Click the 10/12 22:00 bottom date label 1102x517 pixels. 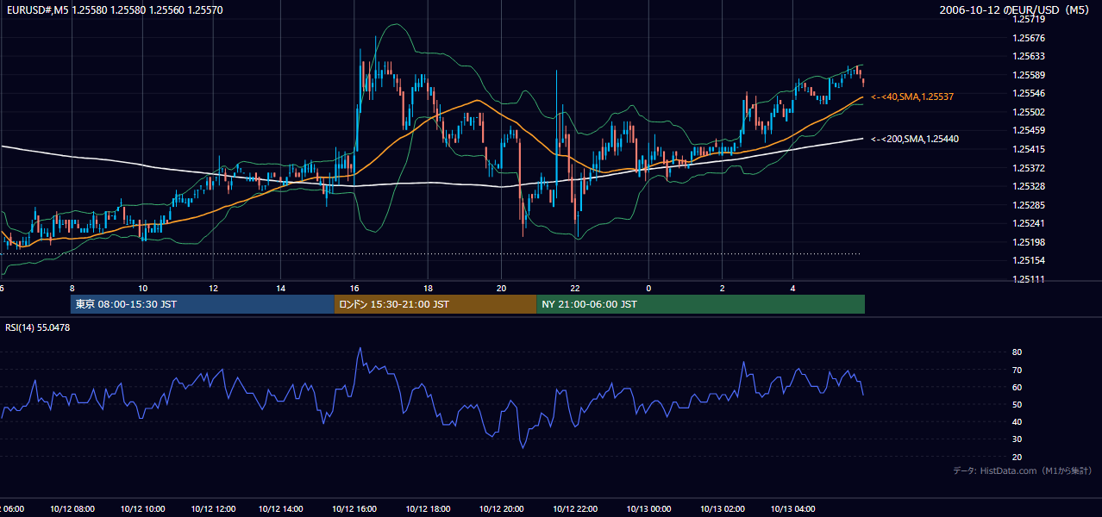tap(574, 509)
